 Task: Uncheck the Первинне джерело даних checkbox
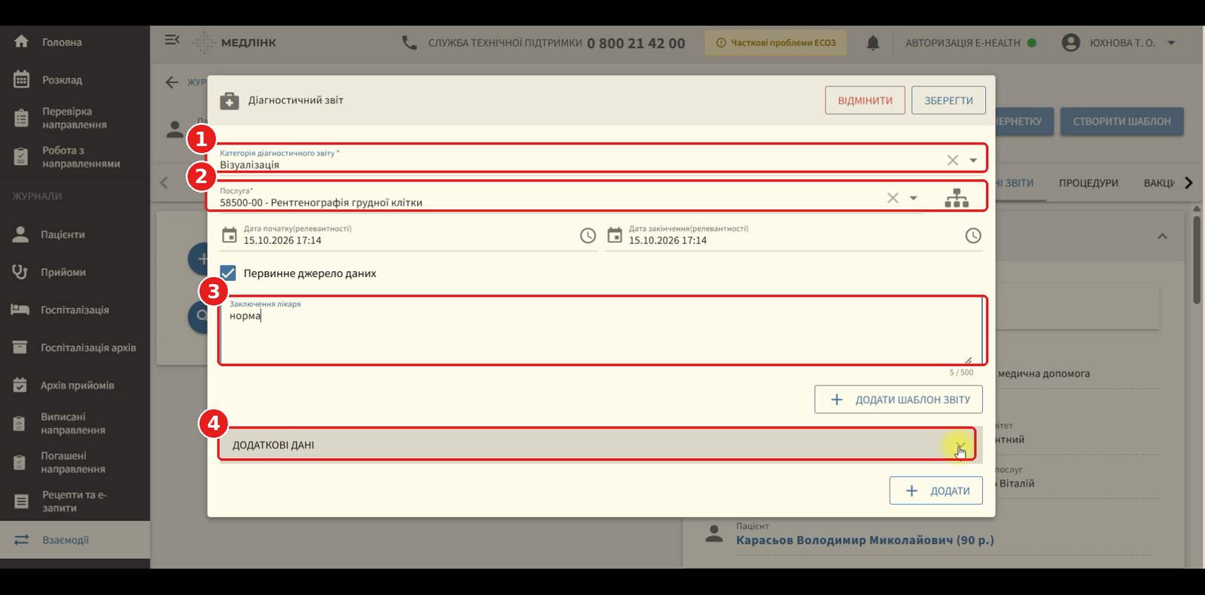pos(227,273)
